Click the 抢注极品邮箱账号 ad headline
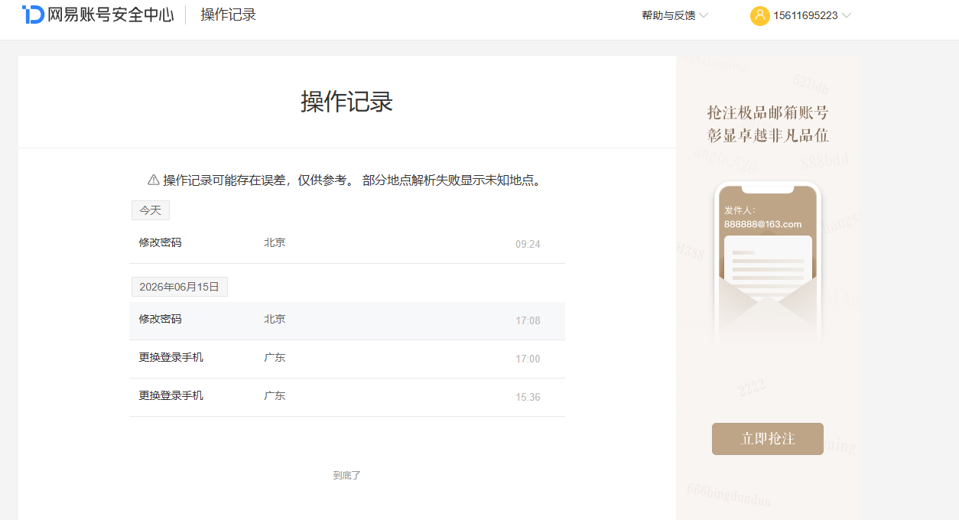The height and width of the screenshot is (520, 959). (768, 113)
